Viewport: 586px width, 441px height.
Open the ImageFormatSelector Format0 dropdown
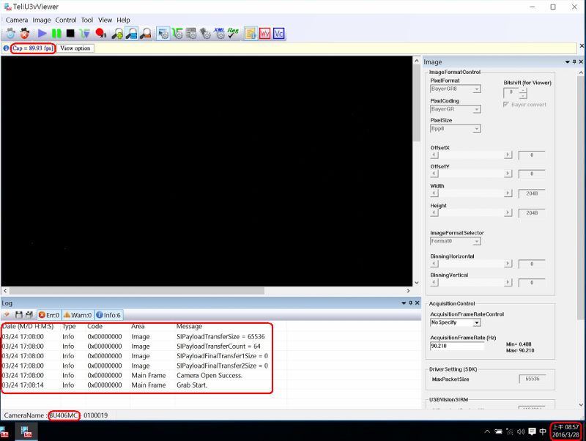[455, 241]
